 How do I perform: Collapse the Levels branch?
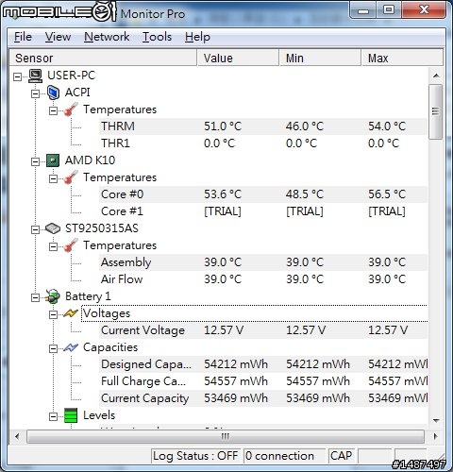tap(54, 416)
